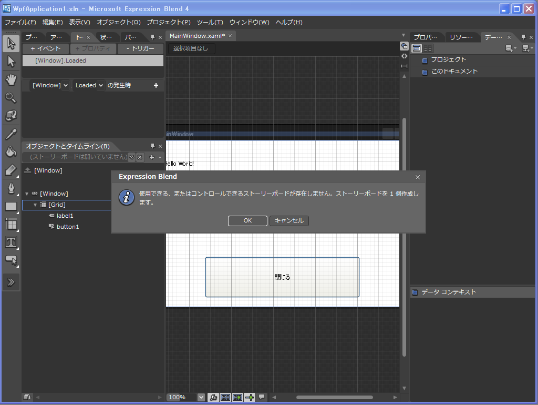This screenshot has width=538, height=405.
Task: Expand the プロジェクト data section
Action: pos(425,60)
